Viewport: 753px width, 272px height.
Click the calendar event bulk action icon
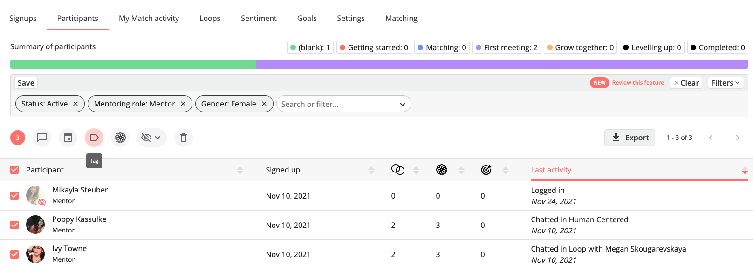68,138
